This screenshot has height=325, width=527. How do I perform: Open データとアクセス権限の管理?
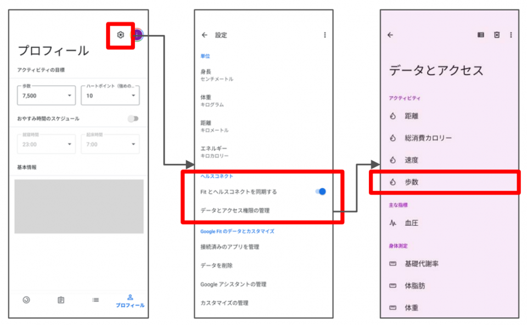(x=235, y=210)
